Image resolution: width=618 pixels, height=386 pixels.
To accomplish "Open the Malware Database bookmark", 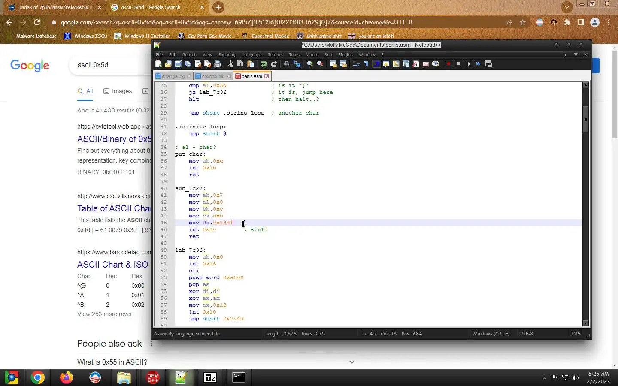I will pyautogui.click(x=36, y=36).
